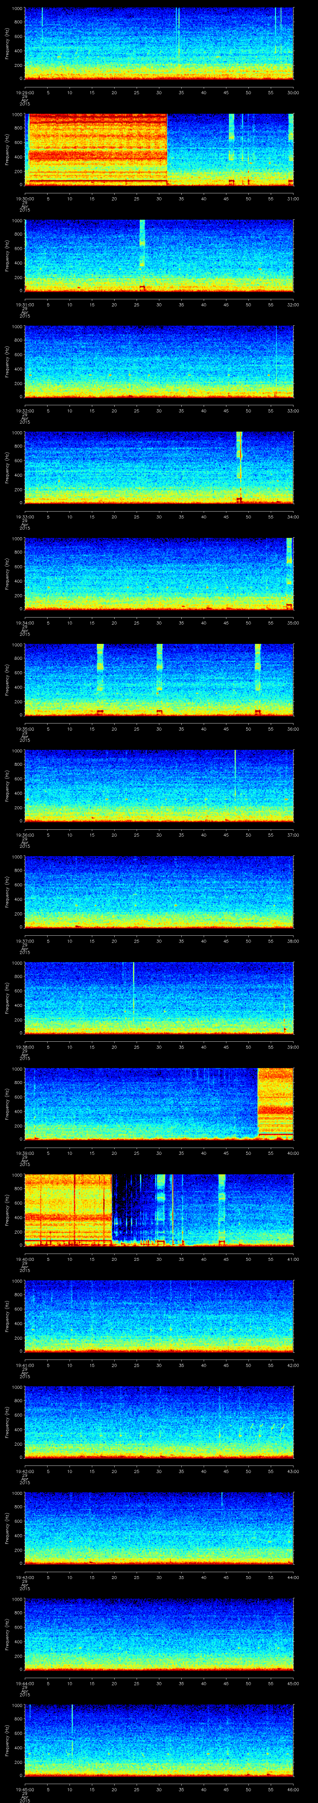
Task: Click the 40:00 end time label
Action: pyautogui.click(x=293, y=1154)
